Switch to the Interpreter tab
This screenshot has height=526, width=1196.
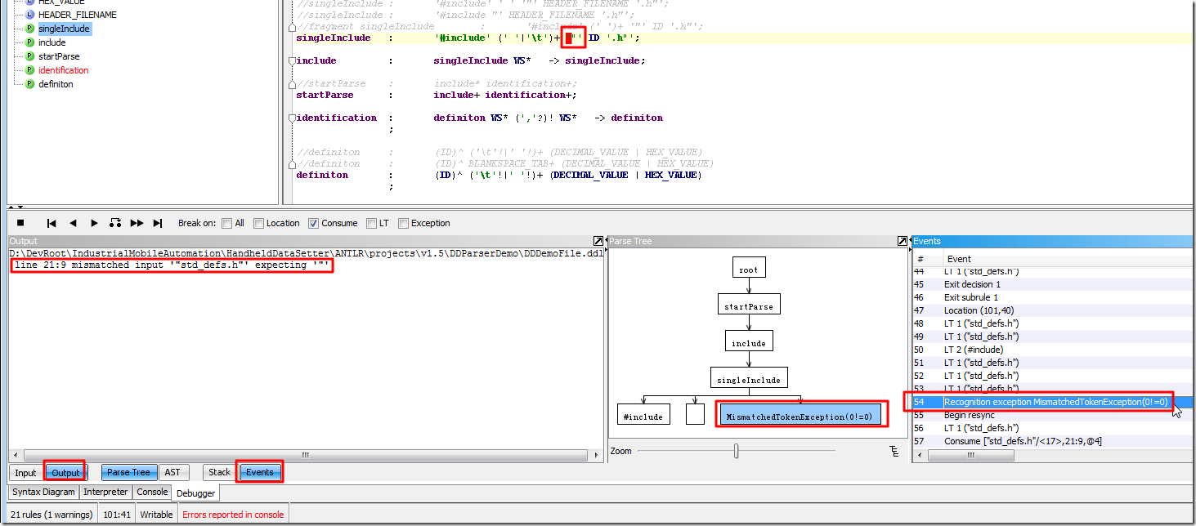tap(106, 492)
